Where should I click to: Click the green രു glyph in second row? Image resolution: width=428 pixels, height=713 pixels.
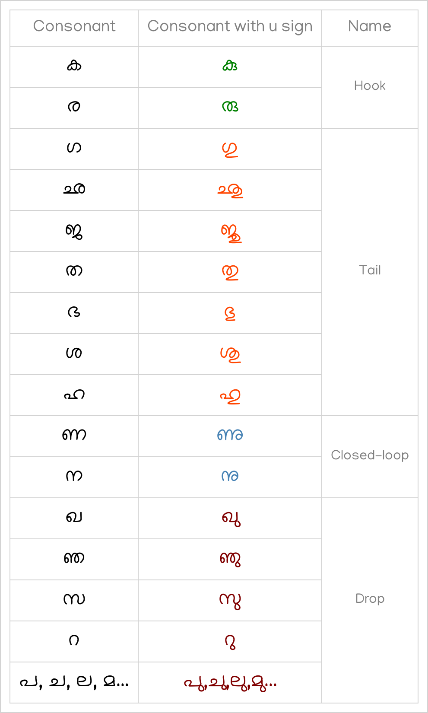tap(230, 107)
